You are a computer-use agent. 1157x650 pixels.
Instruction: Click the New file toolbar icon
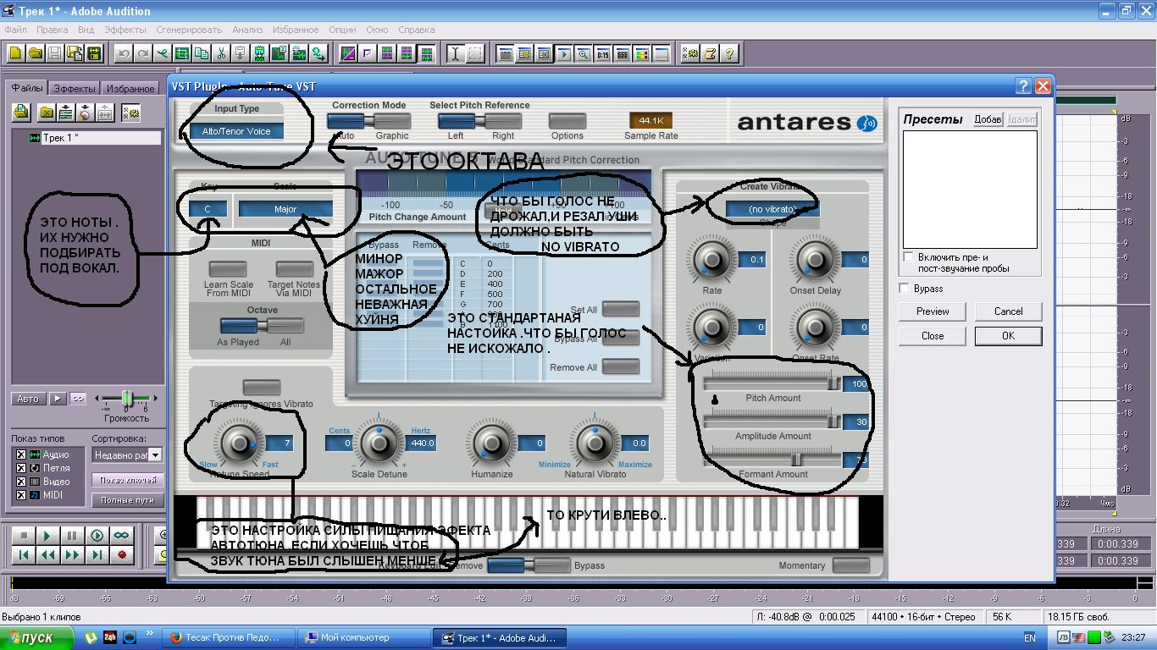[14, 53]
